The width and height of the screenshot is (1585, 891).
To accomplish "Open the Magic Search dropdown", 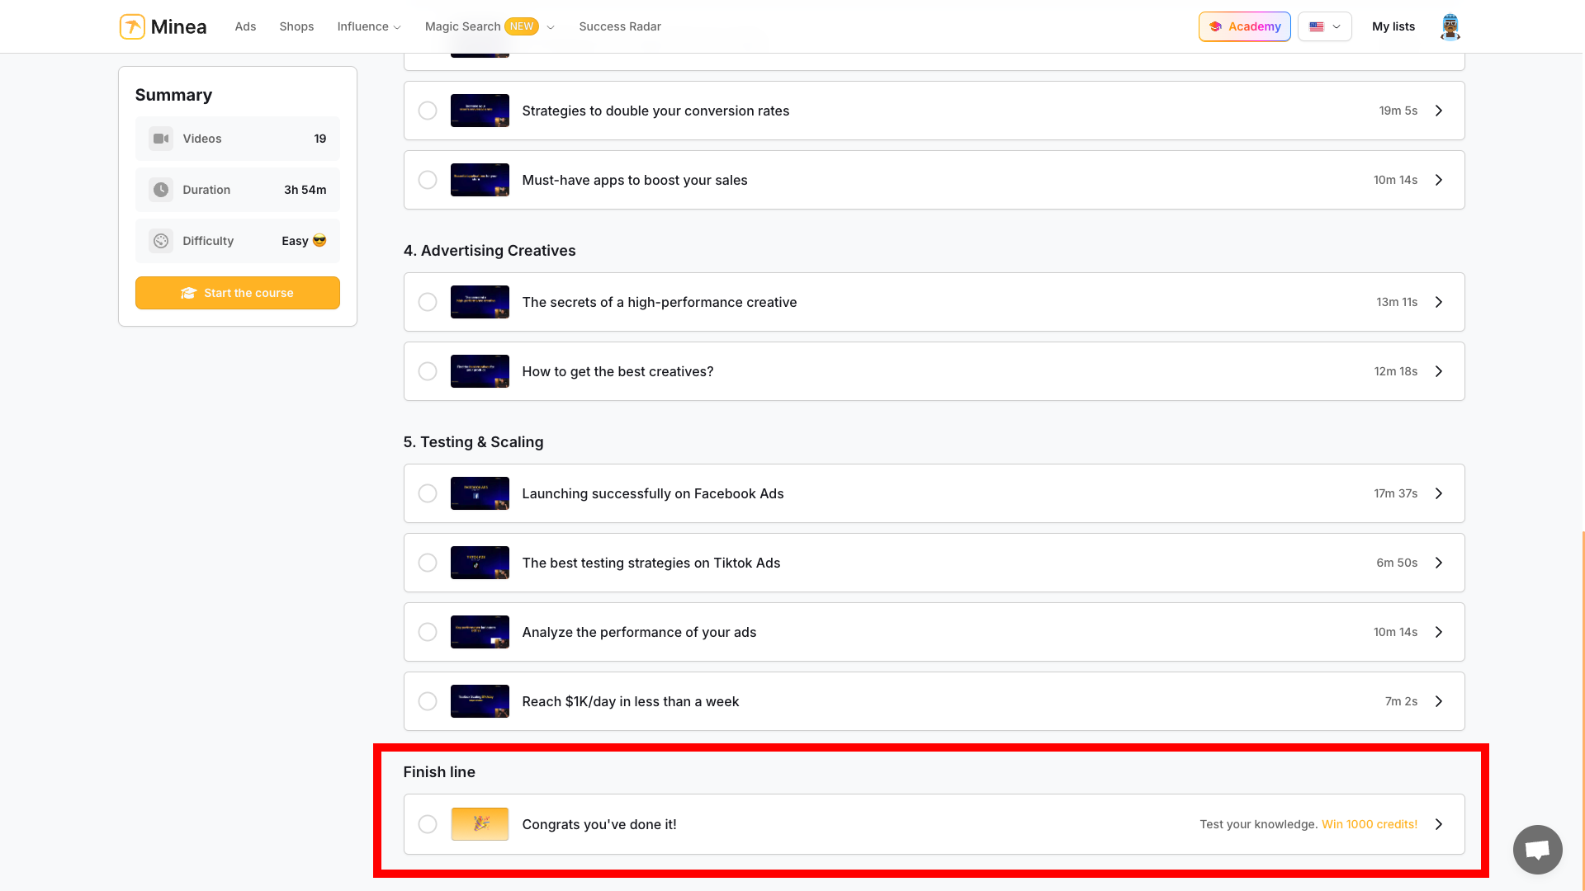I will 551,26.
